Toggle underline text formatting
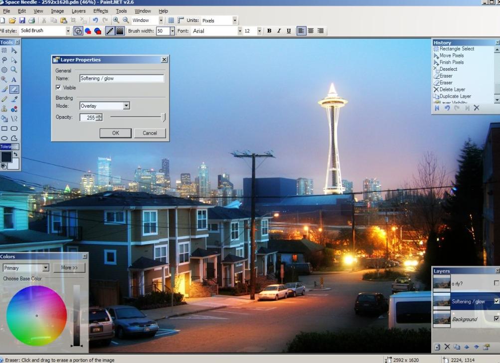500x363 pixels. 289,31
